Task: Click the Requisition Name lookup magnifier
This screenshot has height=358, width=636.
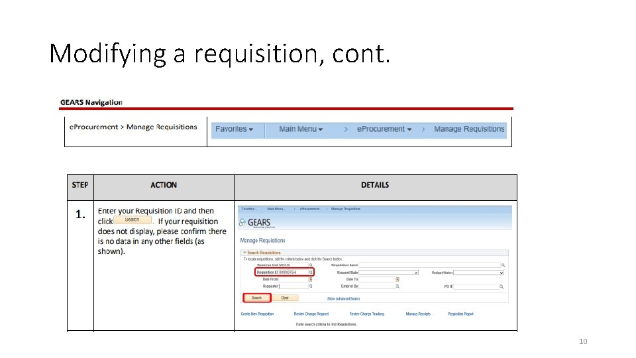Action: tap(503, 265)
